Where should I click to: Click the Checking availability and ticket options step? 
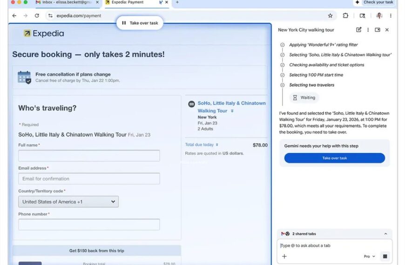pos(326,65)
